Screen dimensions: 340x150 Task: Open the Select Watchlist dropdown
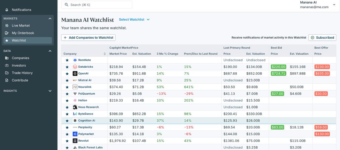click(x=134, y=19)
